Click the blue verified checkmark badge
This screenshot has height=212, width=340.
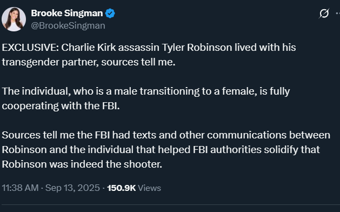click(110, 13)
